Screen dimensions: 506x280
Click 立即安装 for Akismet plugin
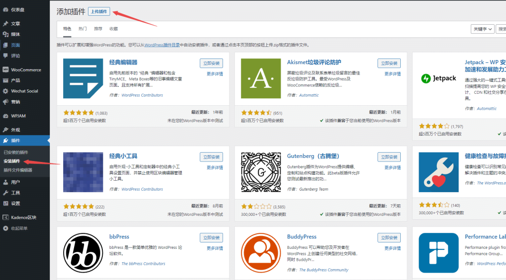pyautogui.click(x=389, y=63)
